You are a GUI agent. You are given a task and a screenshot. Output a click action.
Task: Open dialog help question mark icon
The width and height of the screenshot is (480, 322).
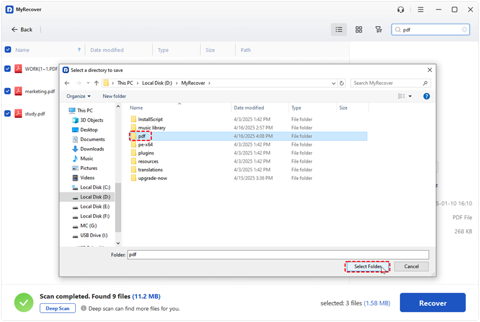[x=426, y=96]
